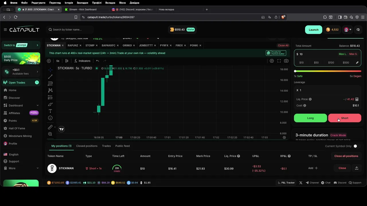This screenshot has width=367, height=206.
Task: Select the RAPUNZ token tab
Action: (73, 45)
